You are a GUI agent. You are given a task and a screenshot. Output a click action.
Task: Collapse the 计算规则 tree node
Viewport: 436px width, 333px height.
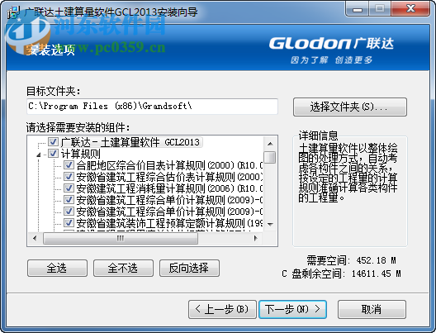pos(39,155)
